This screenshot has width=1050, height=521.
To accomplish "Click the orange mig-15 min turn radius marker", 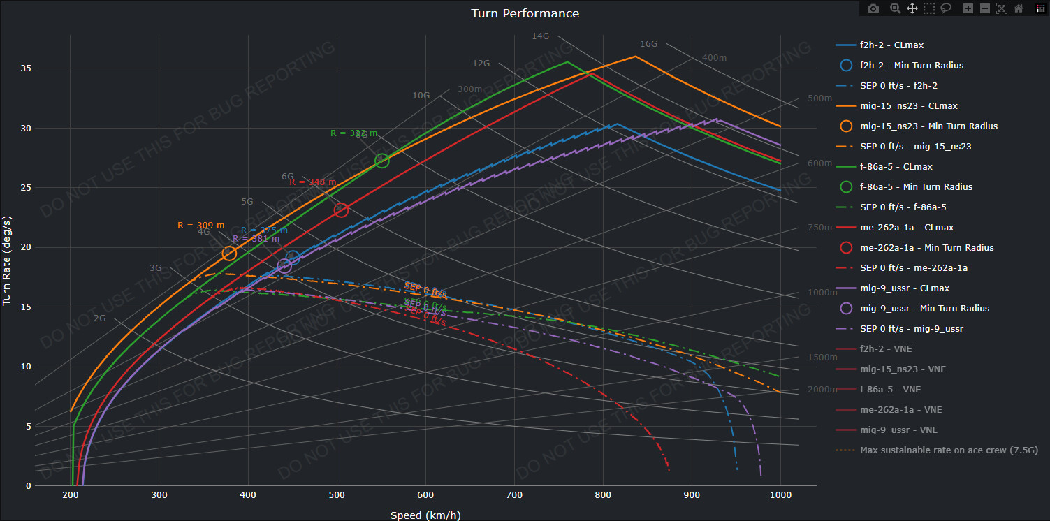I will tap(229, 254).
